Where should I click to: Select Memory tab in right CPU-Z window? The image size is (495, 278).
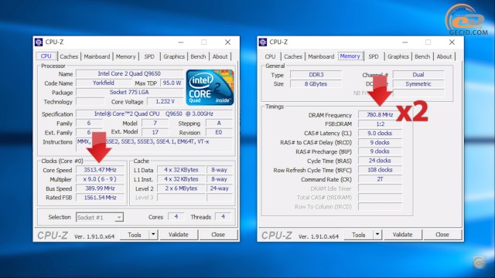350,56
